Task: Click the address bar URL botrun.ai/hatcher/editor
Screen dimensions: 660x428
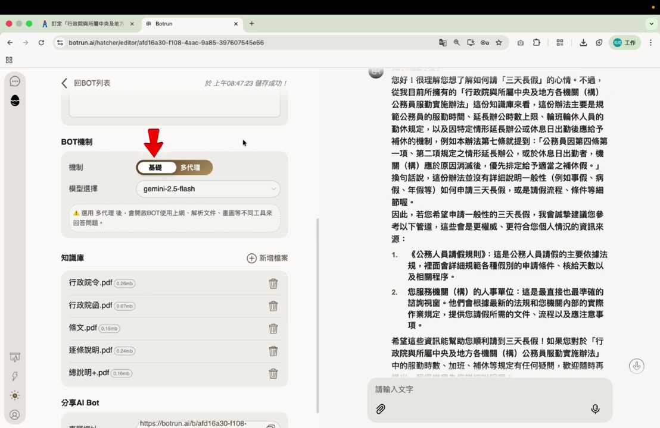Action: point(166,42)
